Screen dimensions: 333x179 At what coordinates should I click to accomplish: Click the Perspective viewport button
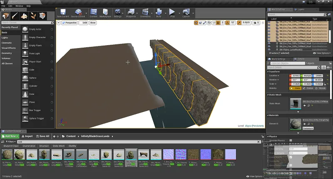pyautogui.click(x=69, y=23)
